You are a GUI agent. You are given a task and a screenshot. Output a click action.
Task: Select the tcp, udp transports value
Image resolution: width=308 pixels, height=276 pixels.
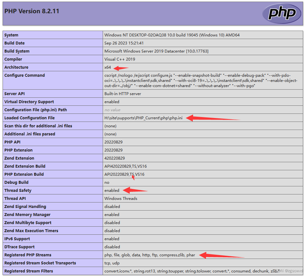pyautogui.click(x=112, y=263)
